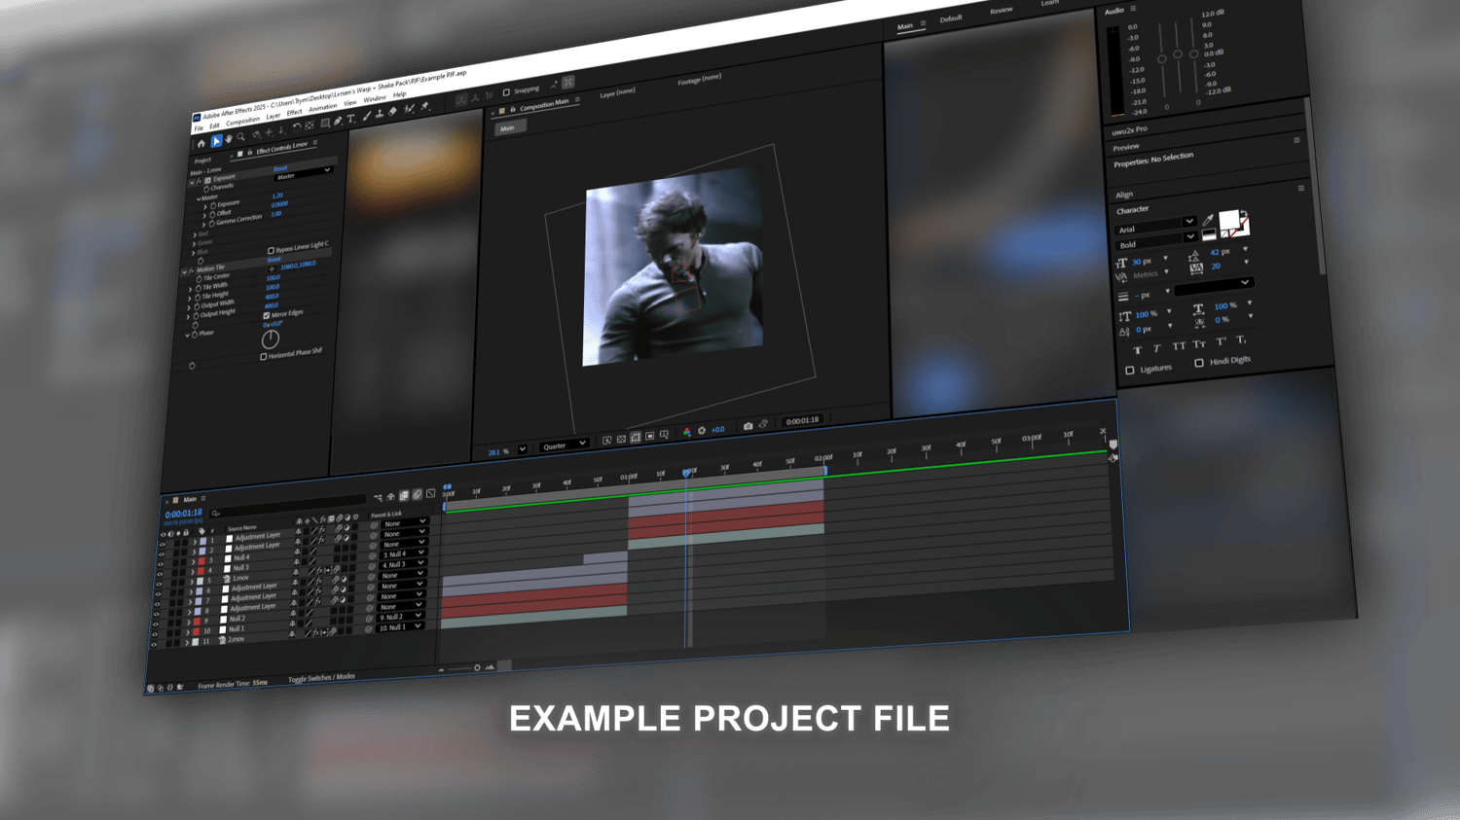The height and width of the screenshot is (820, 1460).
Task: Click the Character fill color swatch
Action: [1228, 220]
